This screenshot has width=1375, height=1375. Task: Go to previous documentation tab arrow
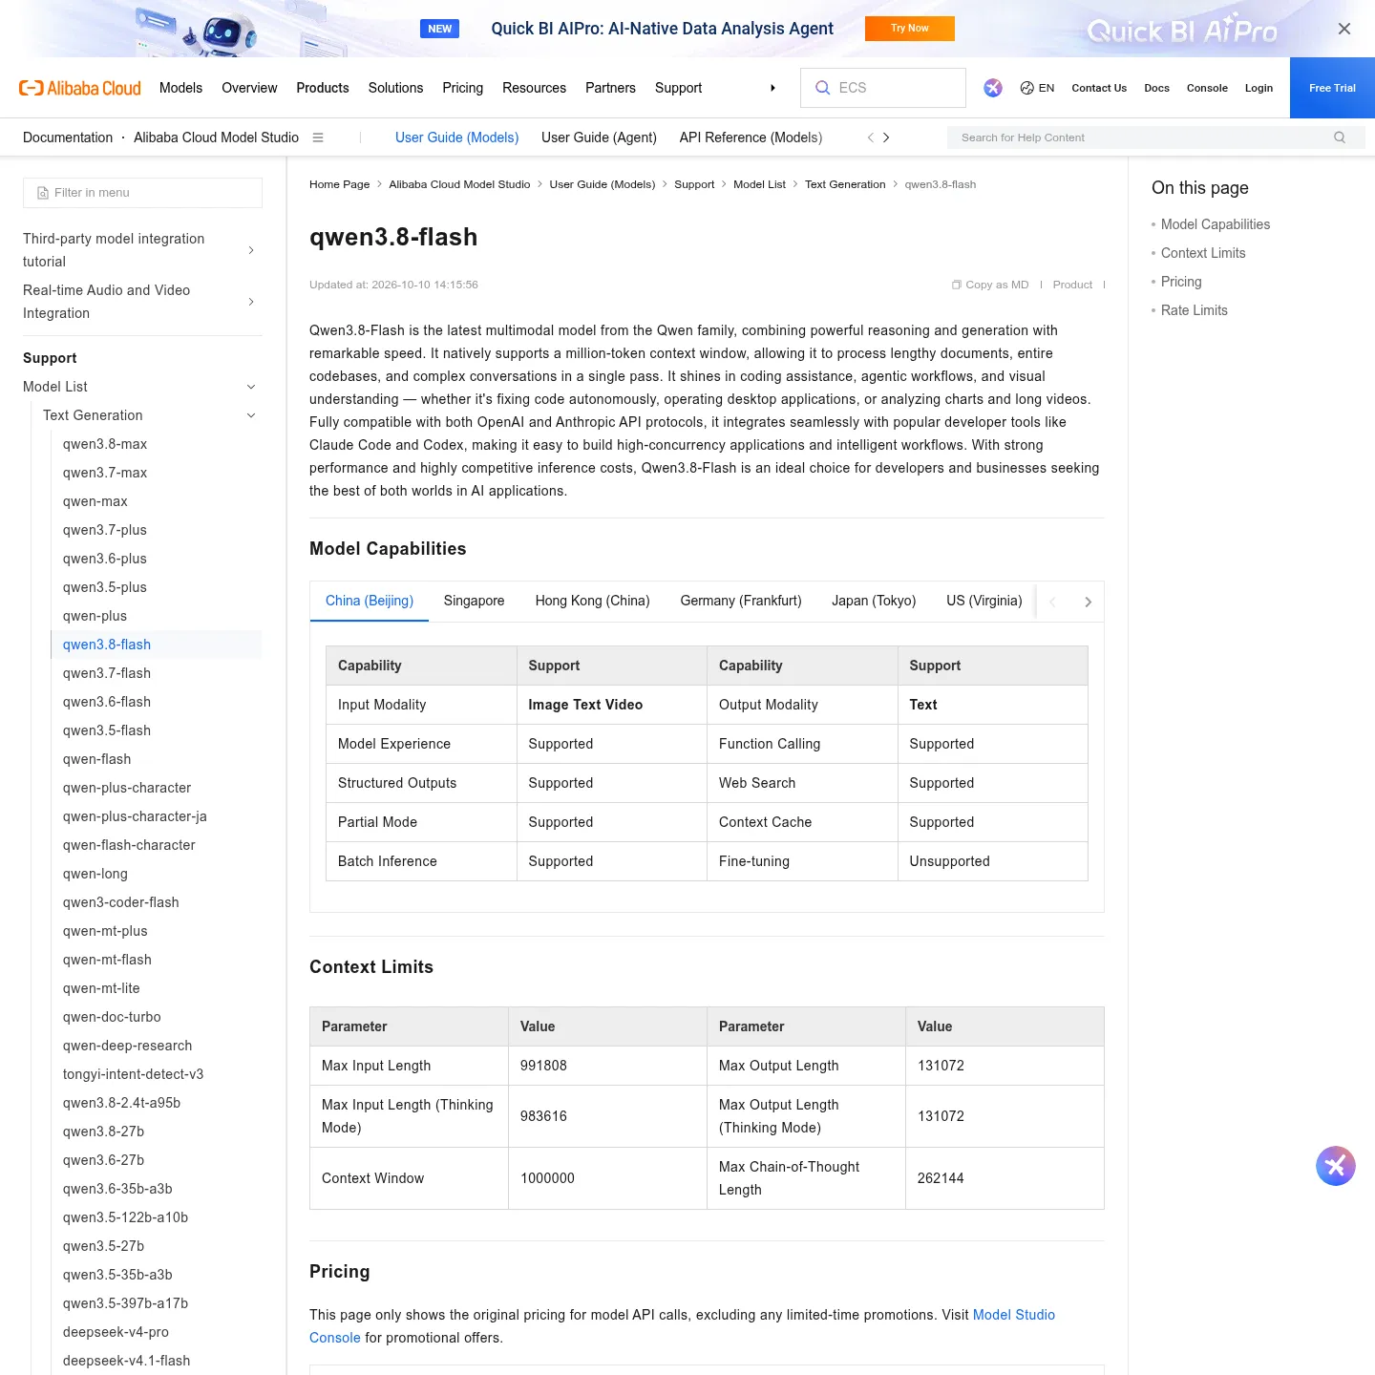870,137
